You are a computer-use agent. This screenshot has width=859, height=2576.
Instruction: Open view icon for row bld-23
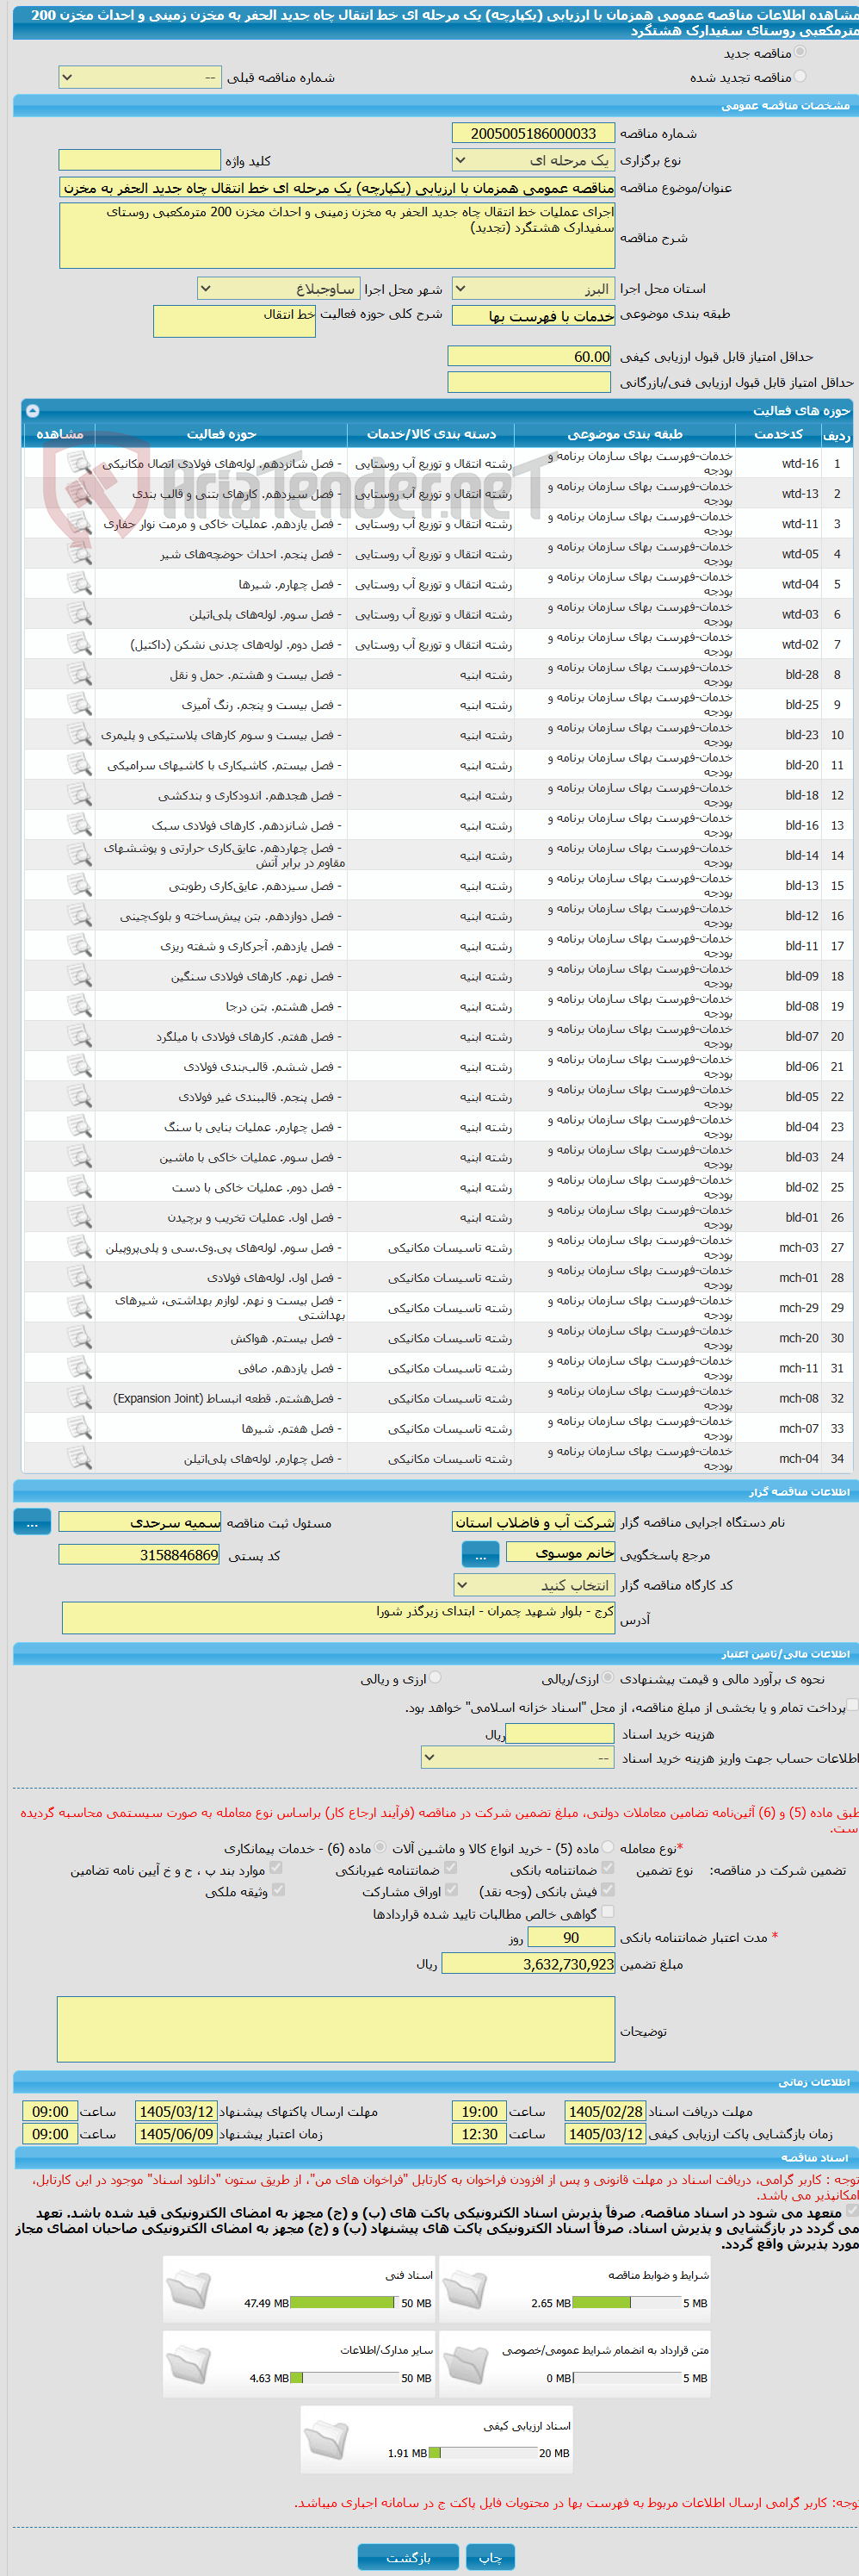(79, 734)
